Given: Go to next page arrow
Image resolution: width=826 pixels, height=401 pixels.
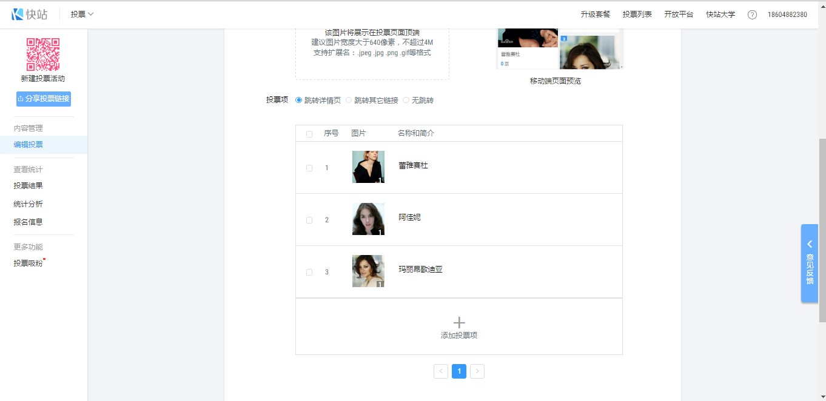Looking at the screenshot, I should tap(477, 371).
